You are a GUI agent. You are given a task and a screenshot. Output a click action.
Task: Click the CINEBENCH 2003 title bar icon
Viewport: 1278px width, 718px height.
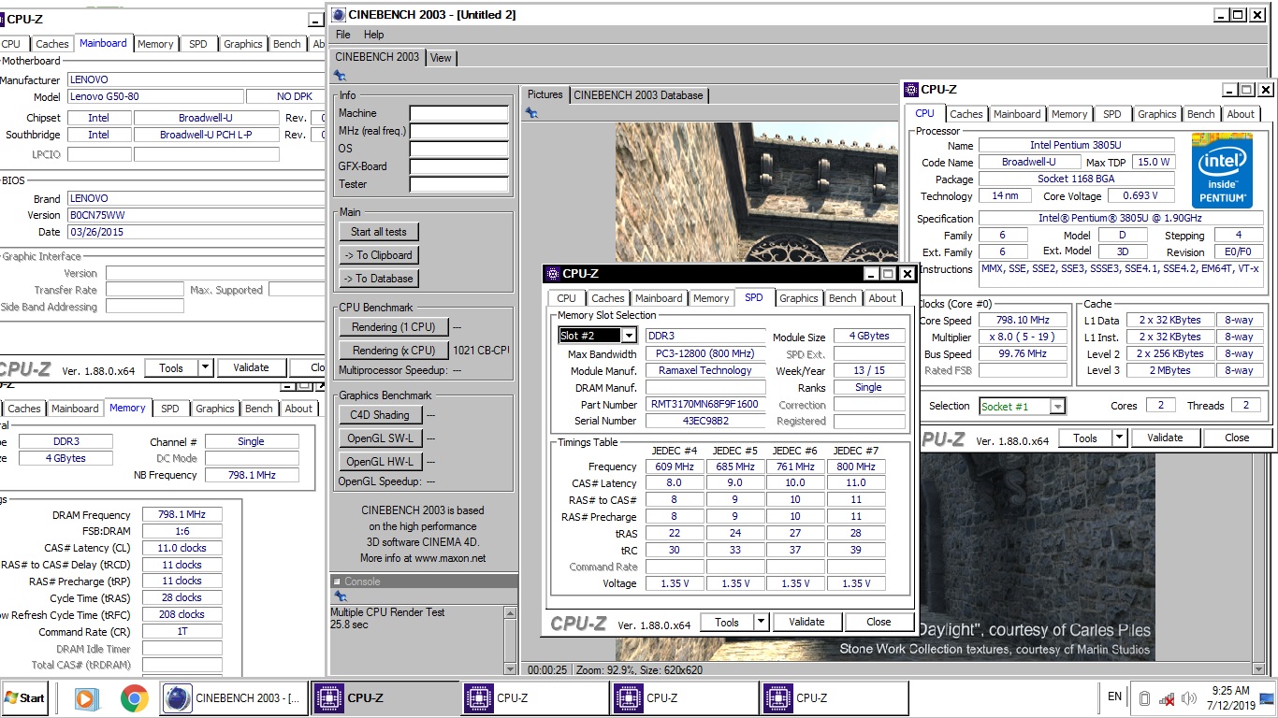pyautogui.click(x=338, y=14)
